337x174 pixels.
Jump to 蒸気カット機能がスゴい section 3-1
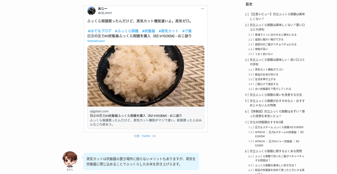coord(269,70)
